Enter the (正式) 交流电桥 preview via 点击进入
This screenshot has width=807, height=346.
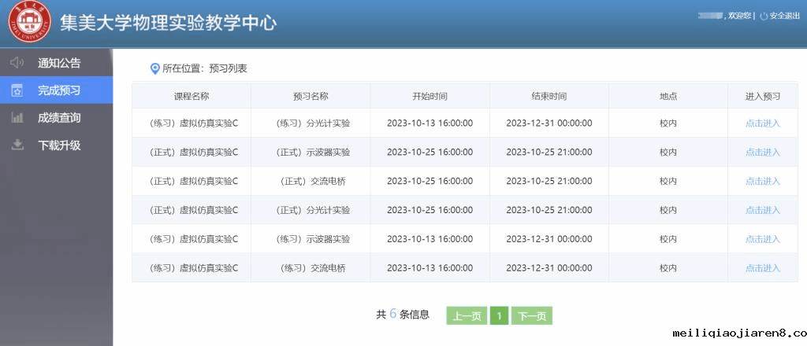tap(762, 182)
